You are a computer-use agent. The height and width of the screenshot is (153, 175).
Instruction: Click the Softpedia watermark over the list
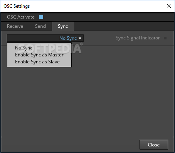[x=50, y=48]
